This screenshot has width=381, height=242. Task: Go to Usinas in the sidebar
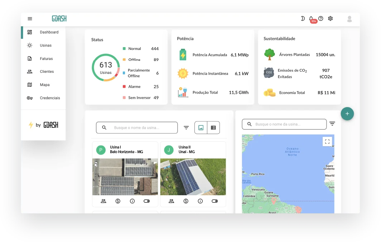tap(45, 45)
